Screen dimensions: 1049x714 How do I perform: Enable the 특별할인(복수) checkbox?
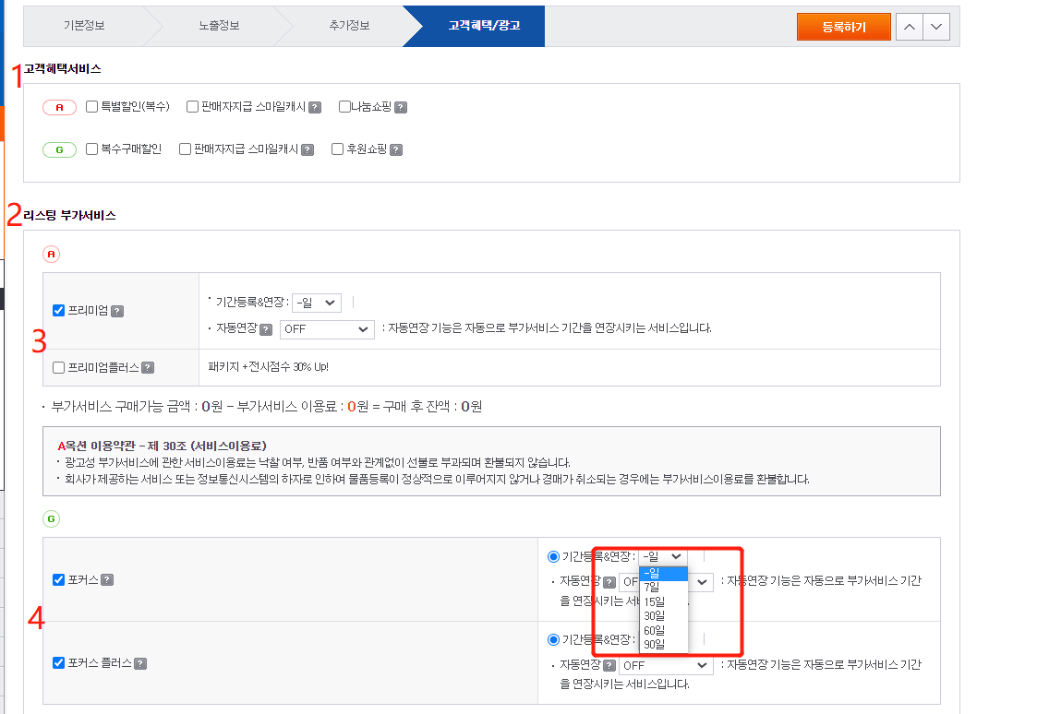coord(90,107)
